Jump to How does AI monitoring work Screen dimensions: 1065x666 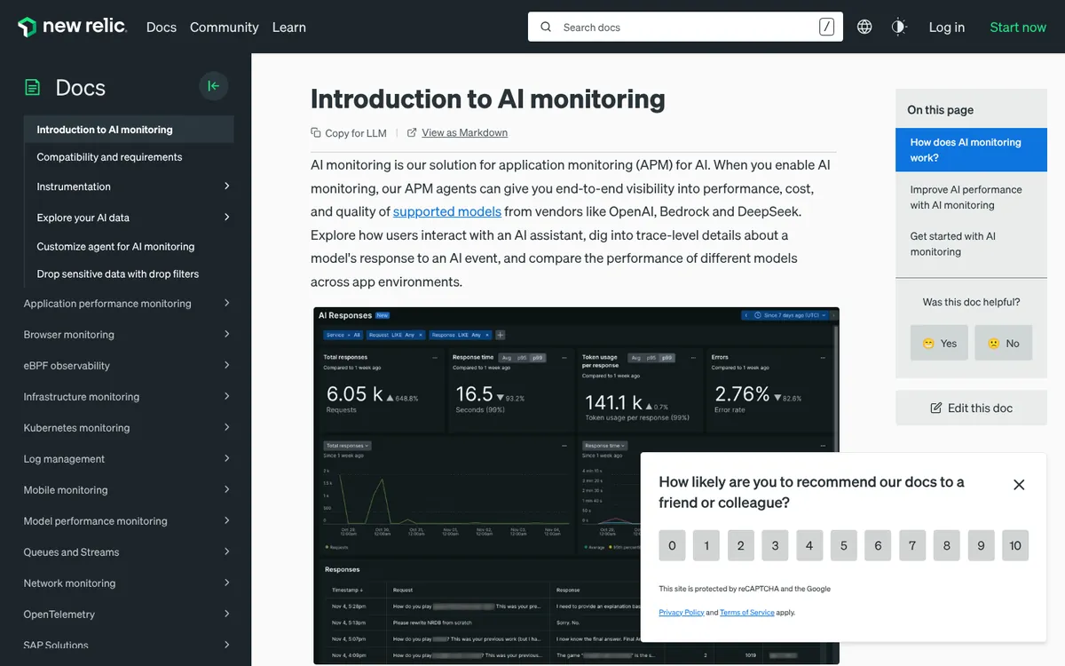pyautogui.click(x=971, y=150)
